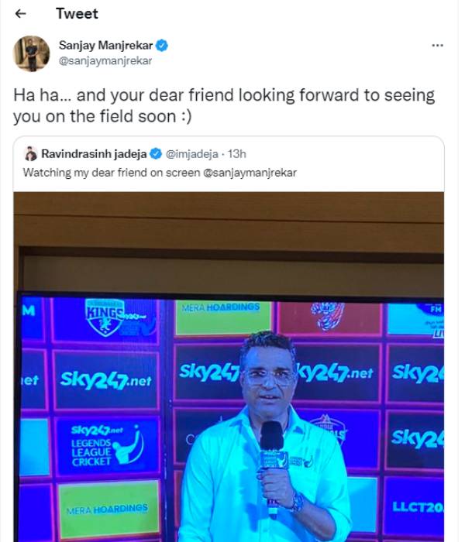The width and height of the screenshot is (465, 542).
Task: Click the yellow MERA HOARDINGS banner at bottom-left
Action: (x=109, y=509)
